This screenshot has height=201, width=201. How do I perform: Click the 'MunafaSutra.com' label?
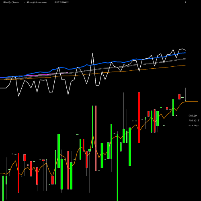point(37,2)
